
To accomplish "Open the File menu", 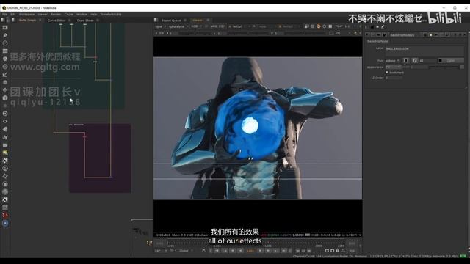I will (4, 14).
